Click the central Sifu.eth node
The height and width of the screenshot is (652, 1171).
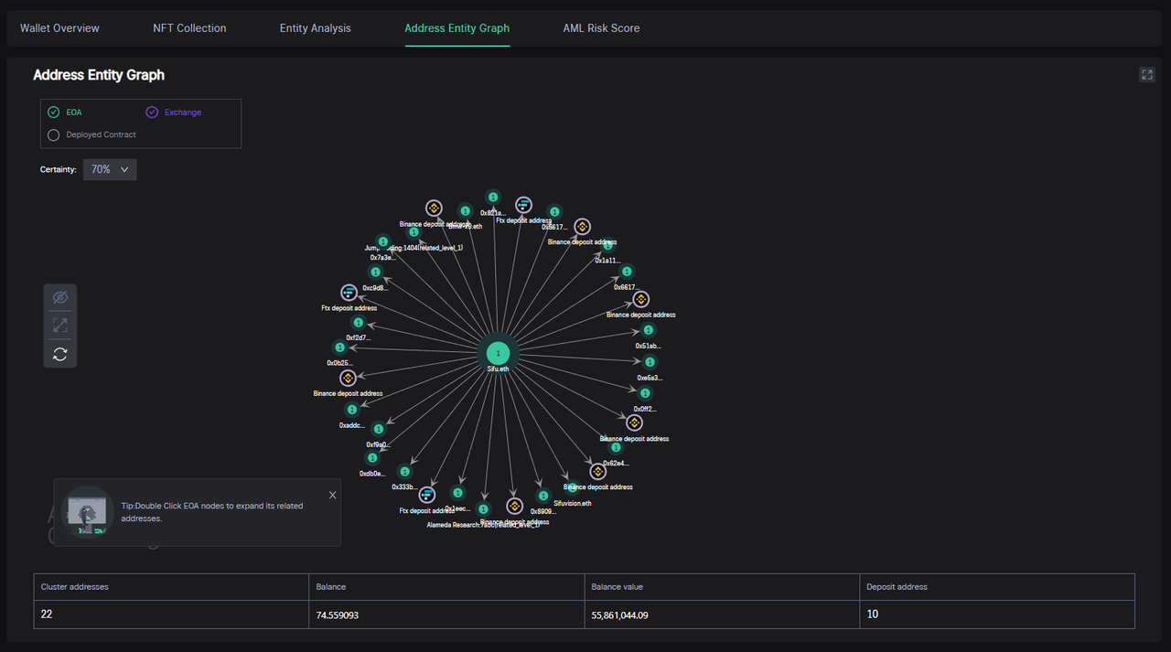pos(498,353)
